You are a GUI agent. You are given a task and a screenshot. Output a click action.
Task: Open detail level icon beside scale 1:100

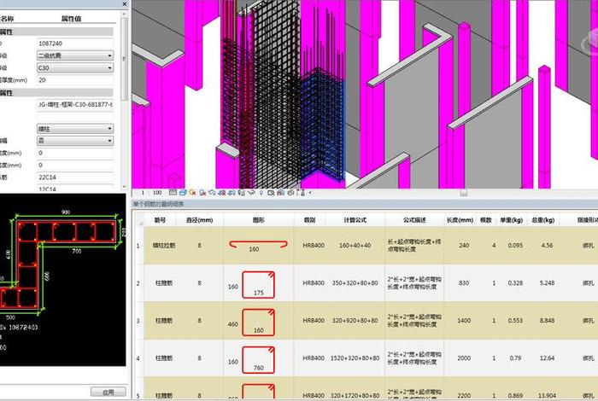[x=173, y=193]
